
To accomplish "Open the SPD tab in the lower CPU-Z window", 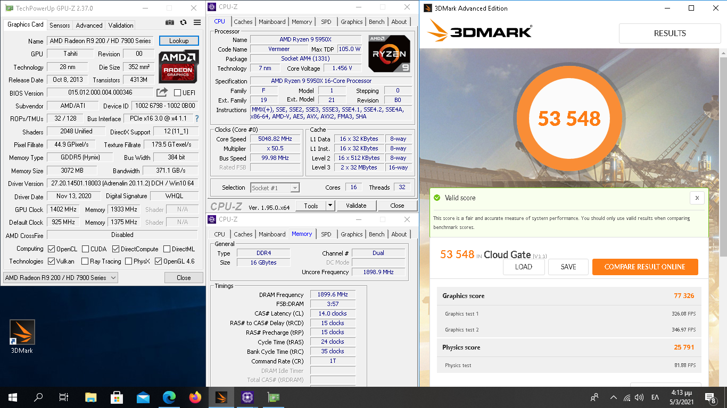I will click(x=326, y=234).
